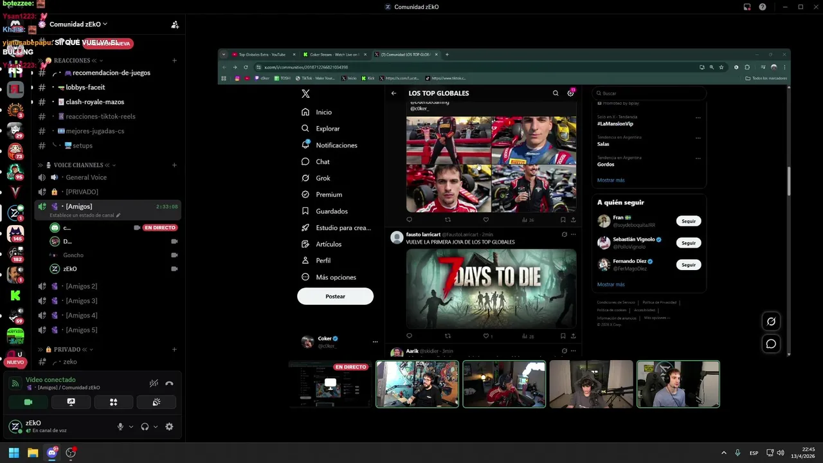
Task: Add a channel to PRIVADO category
Action: (x=174, y=349)
